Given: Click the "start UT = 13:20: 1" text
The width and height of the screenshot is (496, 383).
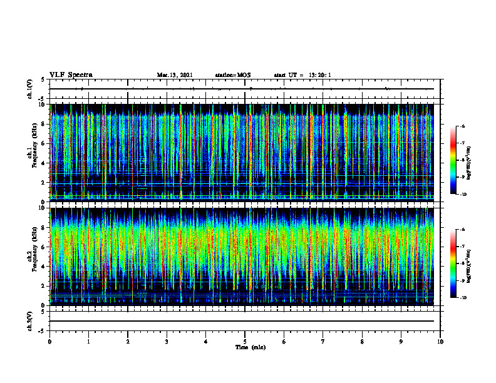Looking at the screenshot, I should [x=302, y=75].
